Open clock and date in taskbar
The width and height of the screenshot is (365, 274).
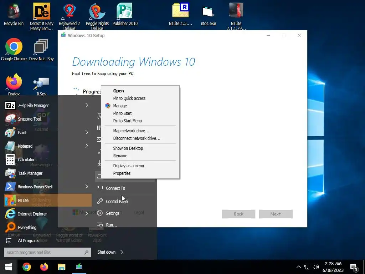coord(333,267)
